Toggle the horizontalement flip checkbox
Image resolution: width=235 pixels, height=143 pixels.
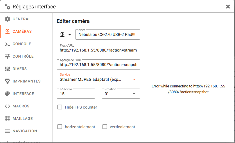pyautogui.click(x=60, y=127)
